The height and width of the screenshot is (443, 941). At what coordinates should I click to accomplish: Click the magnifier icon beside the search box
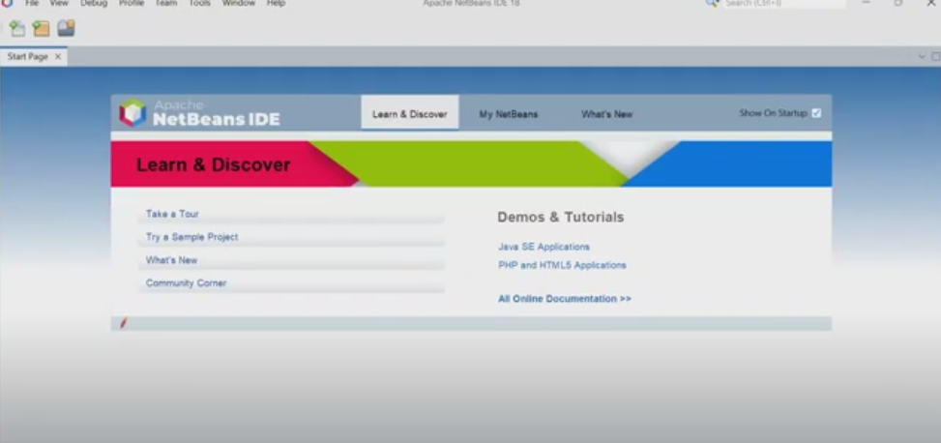(x=713, y=3)
